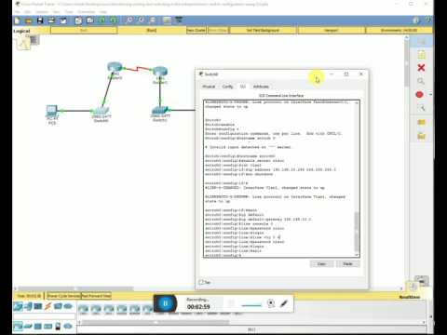Image resolution: width=447 pixels, height=335 pixels.
Task: Click the PC0 device on workspace
Action: tap(52, 111)
